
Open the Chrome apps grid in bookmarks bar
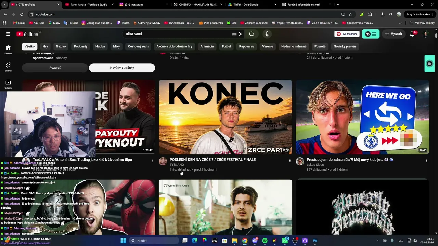(x=4, y=23)
